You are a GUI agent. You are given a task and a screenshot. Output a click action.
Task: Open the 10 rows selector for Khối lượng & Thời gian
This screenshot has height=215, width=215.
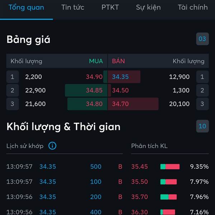pos(202,126)
